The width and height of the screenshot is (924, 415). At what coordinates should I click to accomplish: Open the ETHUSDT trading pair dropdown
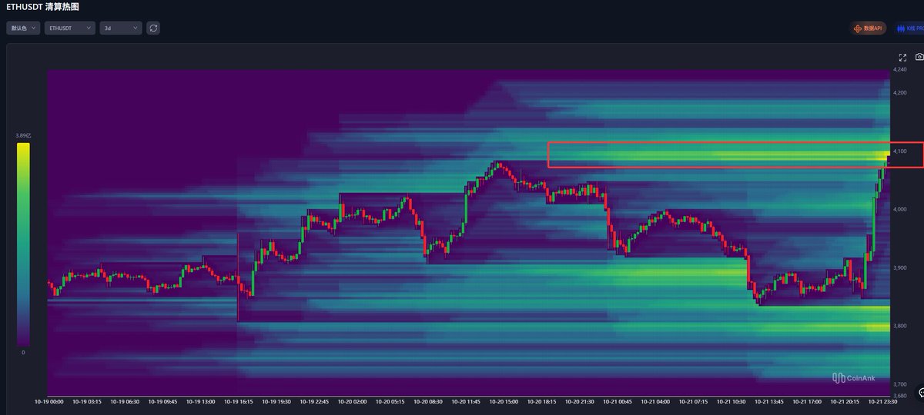pyautogui.click(x=69, y=28)
